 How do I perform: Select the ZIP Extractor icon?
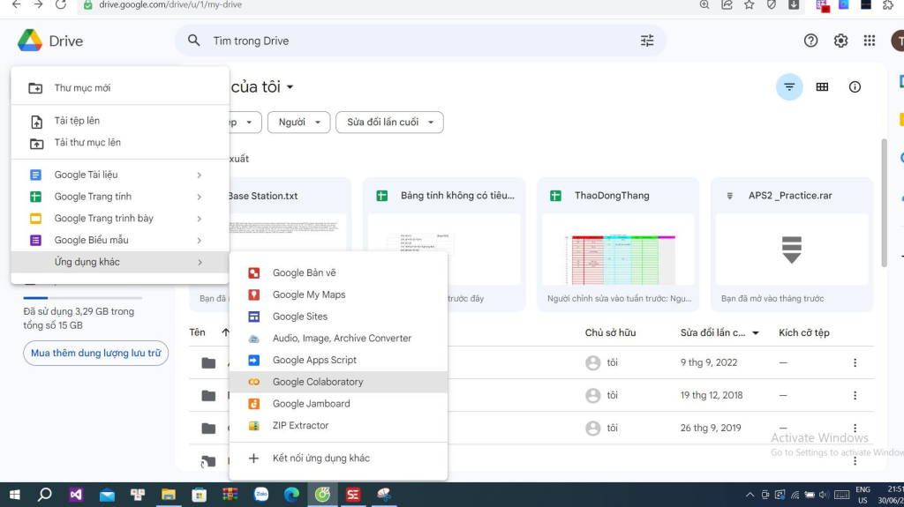pos(253,426)
